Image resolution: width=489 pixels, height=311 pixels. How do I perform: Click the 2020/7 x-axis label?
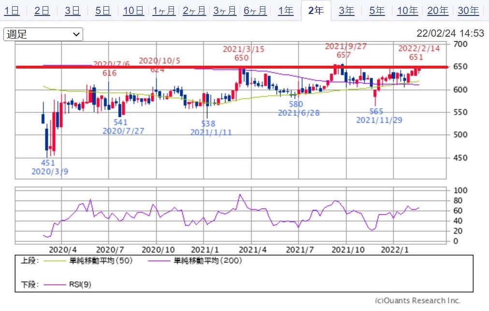tap(110, 250)
